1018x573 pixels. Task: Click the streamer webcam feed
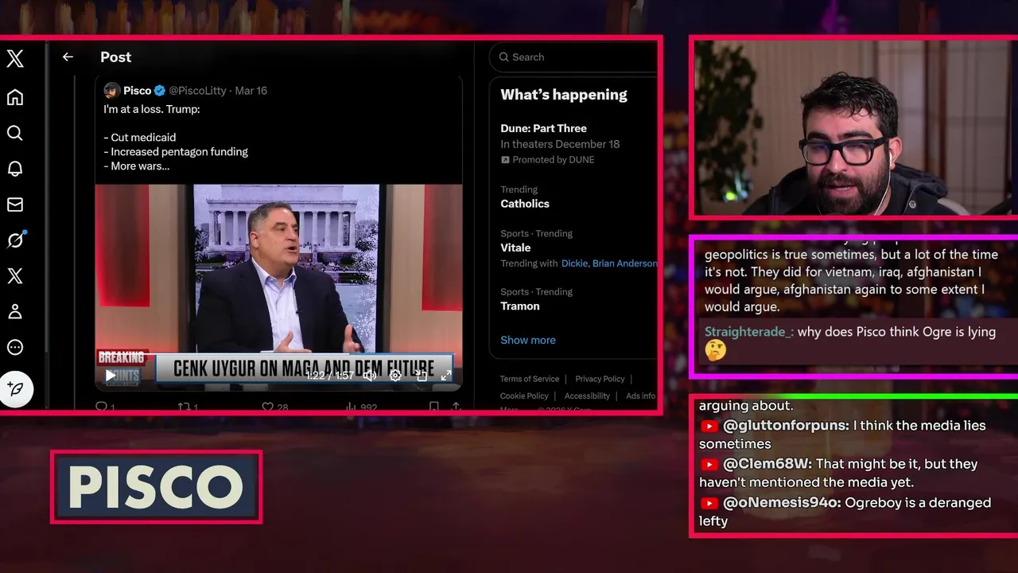[x=855, y=127]
